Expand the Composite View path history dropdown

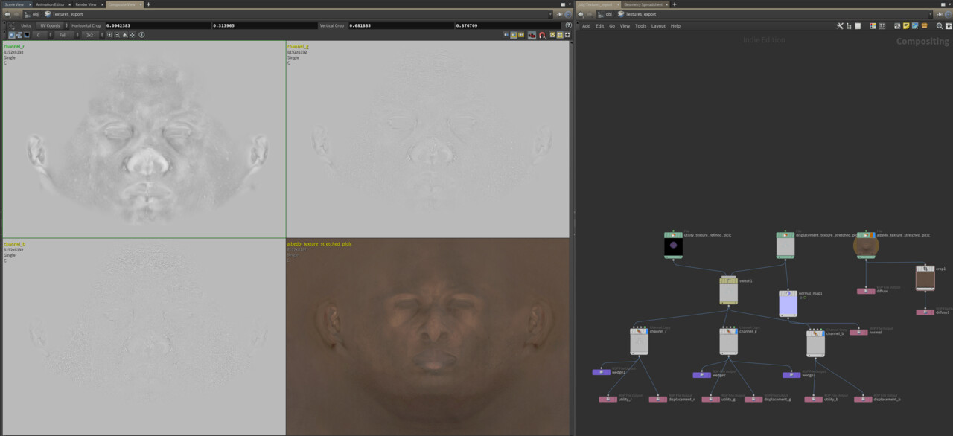coord(550,14)
